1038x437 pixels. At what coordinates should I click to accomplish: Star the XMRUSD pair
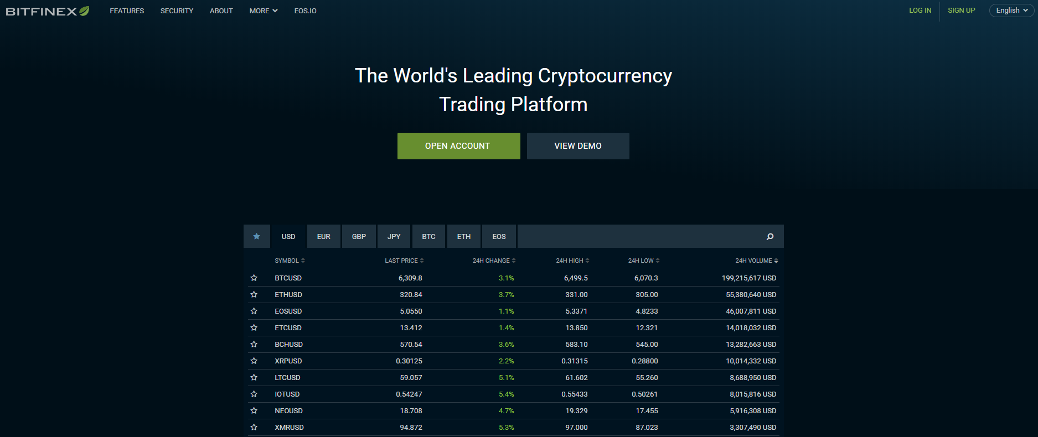tap(254, 428)
